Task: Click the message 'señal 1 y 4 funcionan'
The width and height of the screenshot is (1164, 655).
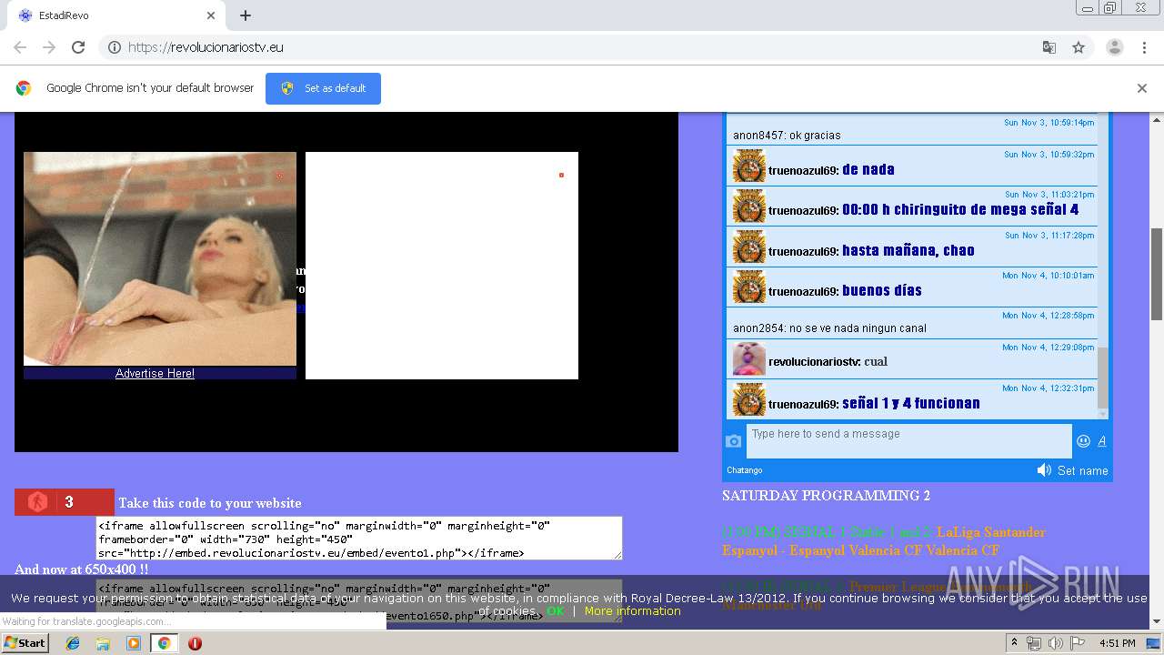Action: 911,403
